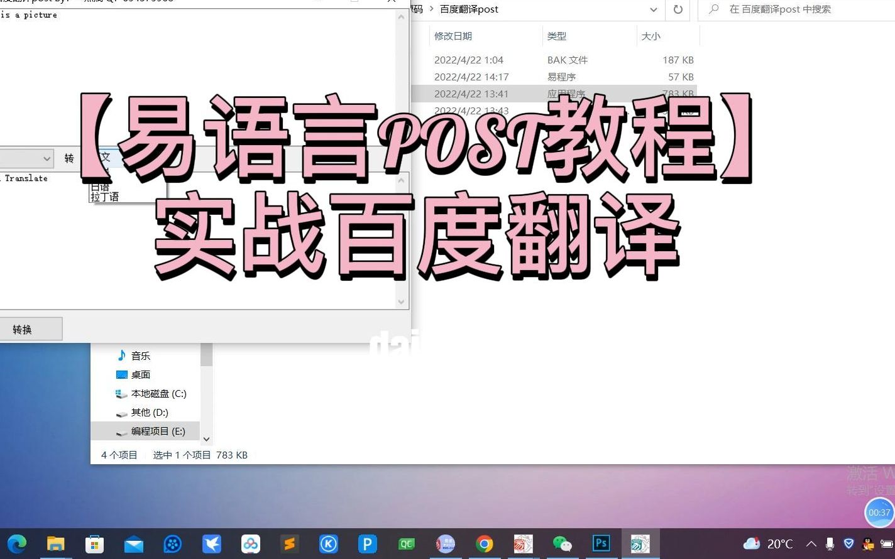The width and height of the screenshot is (895, 559).
Task: Click the 00:37 screen recorder timer bubble
Action: [x=879, y=513]
